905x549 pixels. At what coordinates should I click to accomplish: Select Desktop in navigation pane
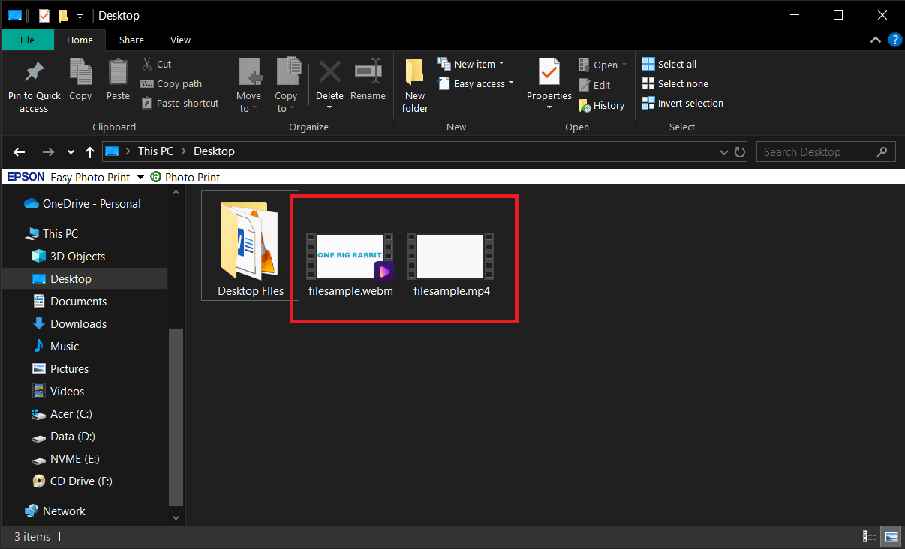tap(71, 279)
